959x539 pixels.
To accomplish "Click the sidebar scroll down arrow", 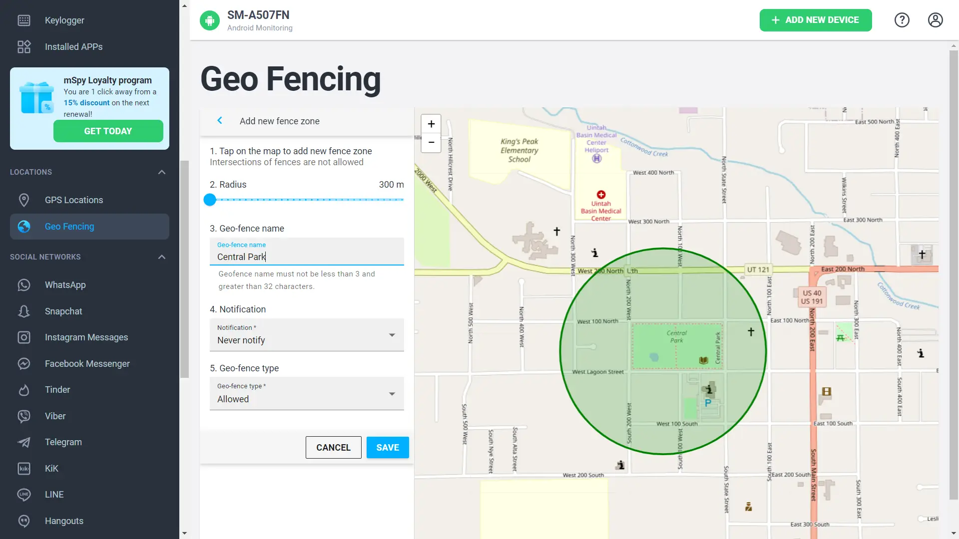I will (184, 534).
